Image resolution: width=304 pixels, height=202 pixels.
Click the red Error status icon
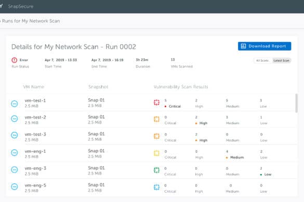tap(15, 60)
